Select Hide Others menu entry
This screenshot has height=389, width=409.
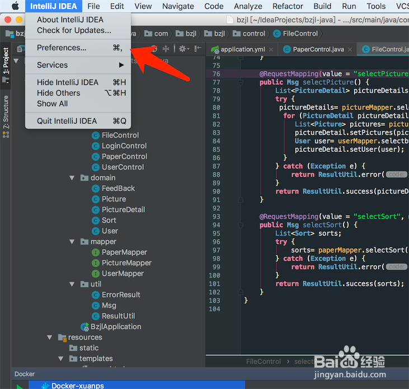point(78,93)
